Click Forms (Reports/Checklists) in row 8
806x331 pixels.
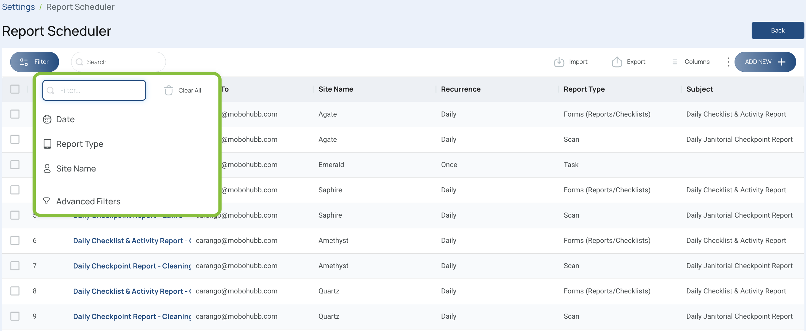click(x=607, y=291)
